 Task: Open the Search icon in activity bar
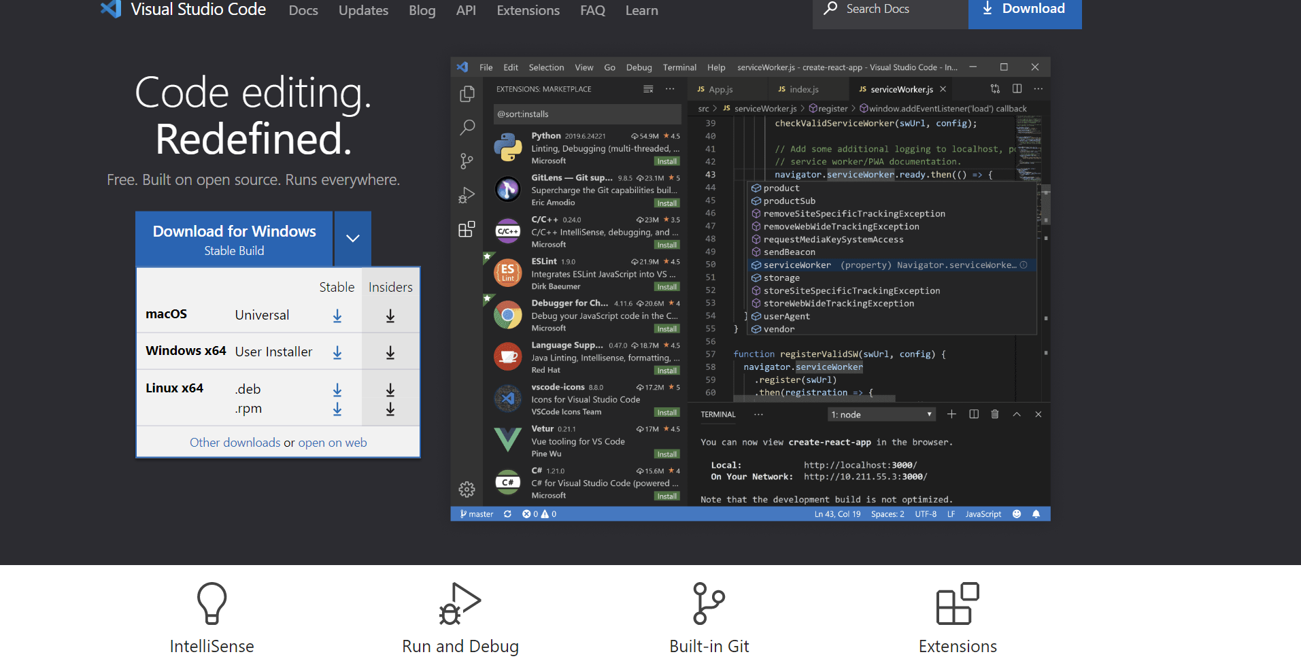(x=467, y=127)
